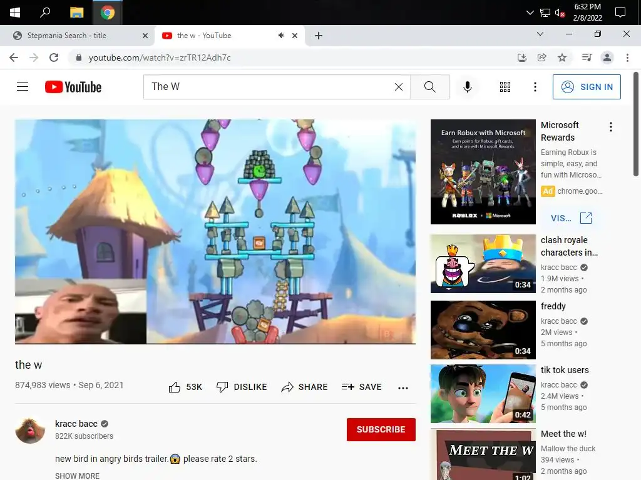Share this page icon in address bar
Image resolution: width=641 pixels, height=480 pixels.
(541, 57)
